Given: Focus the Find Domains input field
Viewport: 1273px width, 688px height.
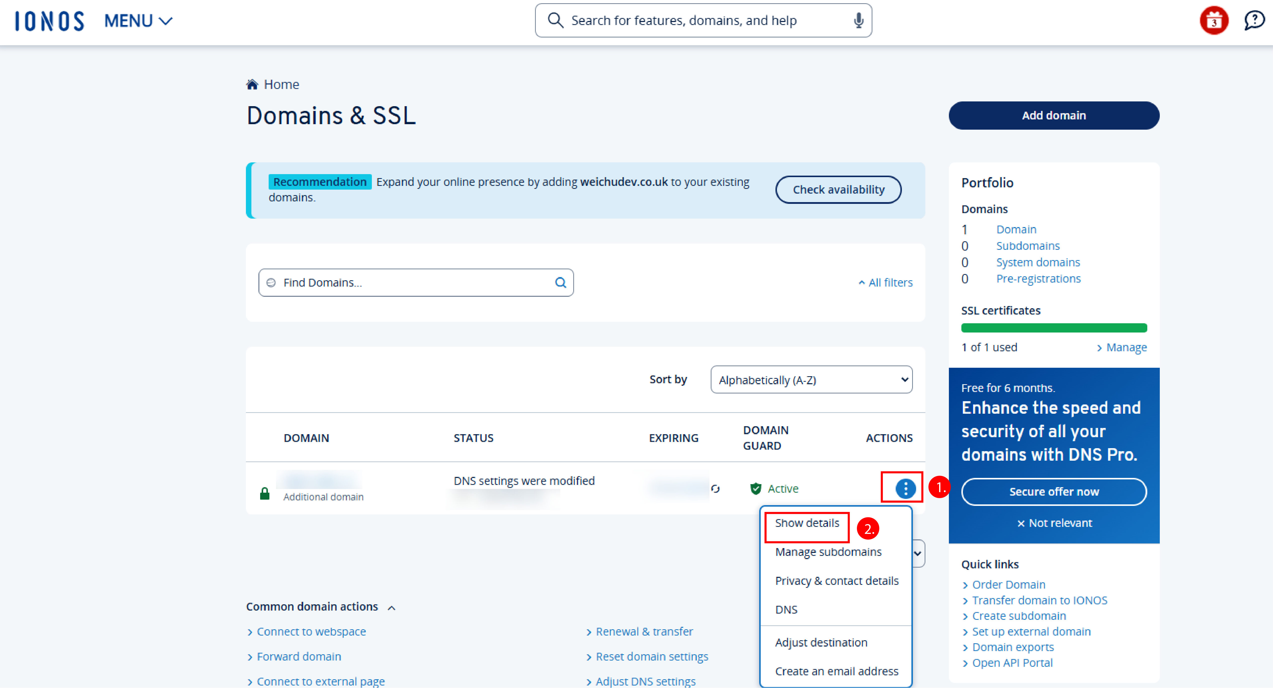Looking at the screenshot, I should [x=416, y=283].
